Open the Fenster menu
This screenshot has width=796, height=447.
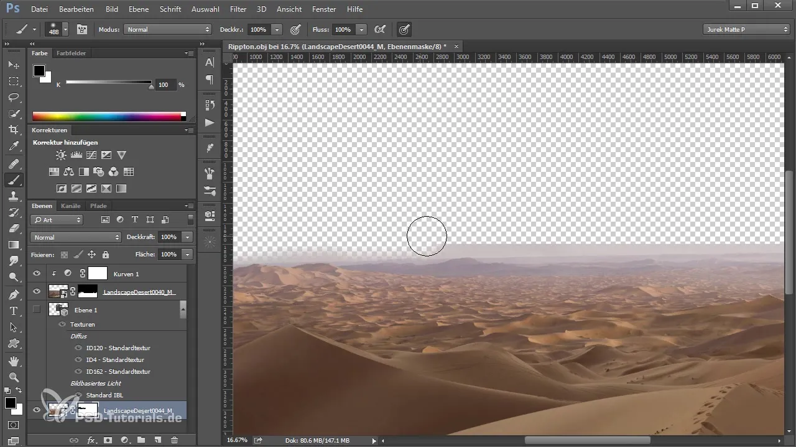(x=324, y=9)
